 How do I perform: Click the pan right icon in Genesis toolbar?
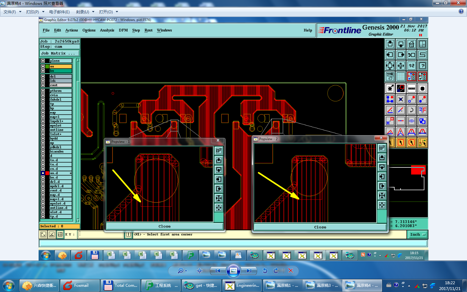pyautogui.click(x=401, y=55)
